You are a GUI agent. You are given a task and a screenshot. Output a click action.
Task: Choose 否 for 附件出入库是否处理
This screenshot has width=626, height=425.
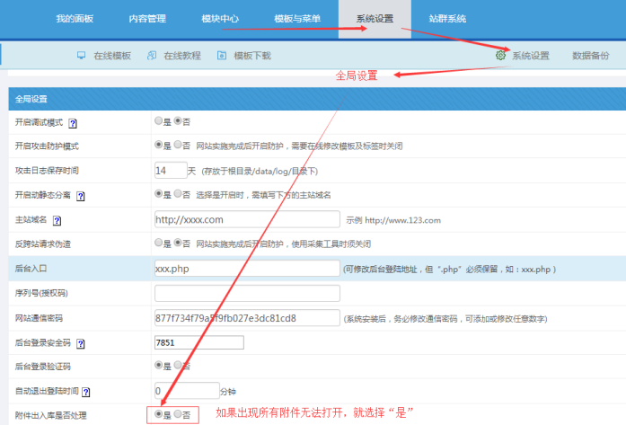pos(178,414)
